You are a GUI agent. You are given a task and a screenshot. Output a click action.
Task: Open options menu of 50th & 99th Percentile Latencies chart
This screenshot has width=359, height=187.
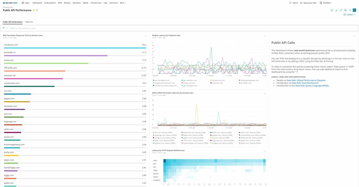(x=265, y=94)
